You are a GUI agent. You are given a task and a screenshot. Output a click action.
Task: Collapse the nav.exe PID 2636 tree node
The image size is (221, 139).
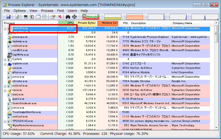(x=5, y=91)
